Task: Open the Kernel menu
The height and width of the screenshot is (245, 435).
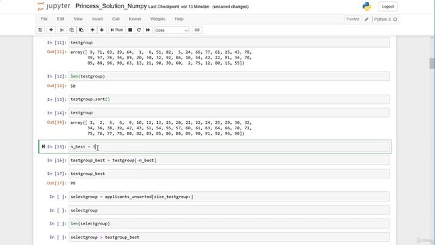Action: [135, 19]
